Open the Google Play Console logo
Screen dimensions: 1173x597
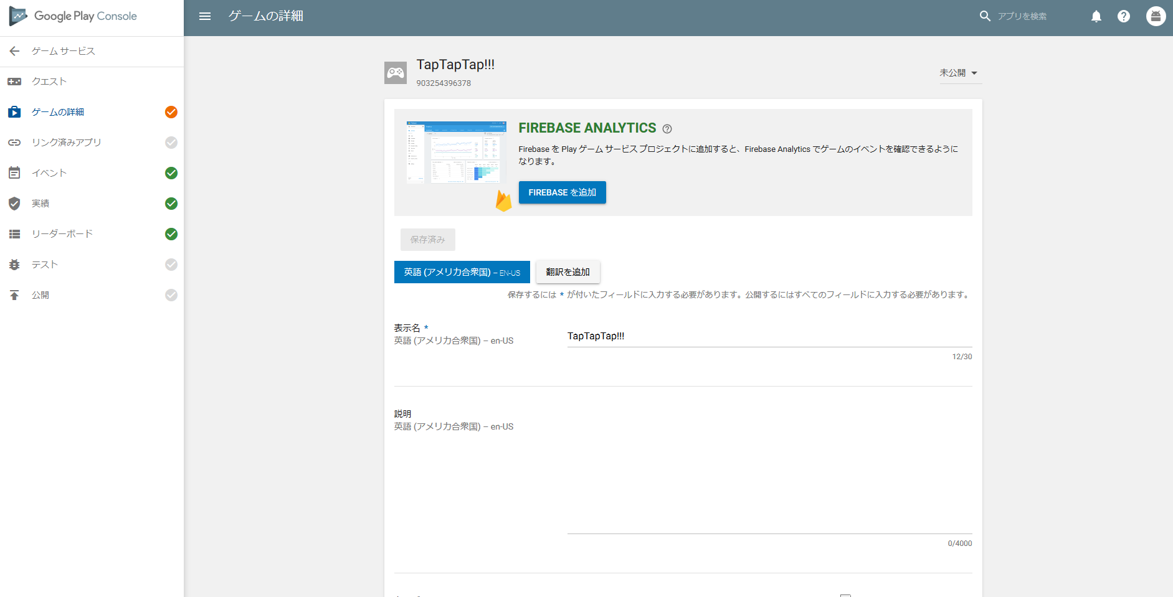pos(73,16)
